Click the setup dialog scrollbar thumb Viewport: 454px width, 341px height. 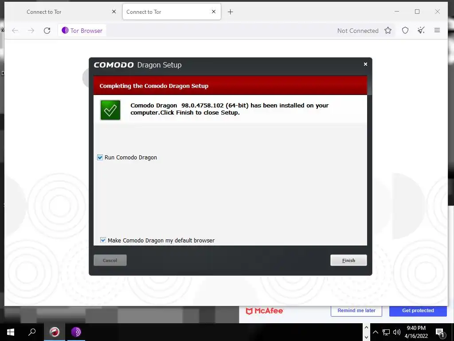pyautogui.click(x=369, y=85)
